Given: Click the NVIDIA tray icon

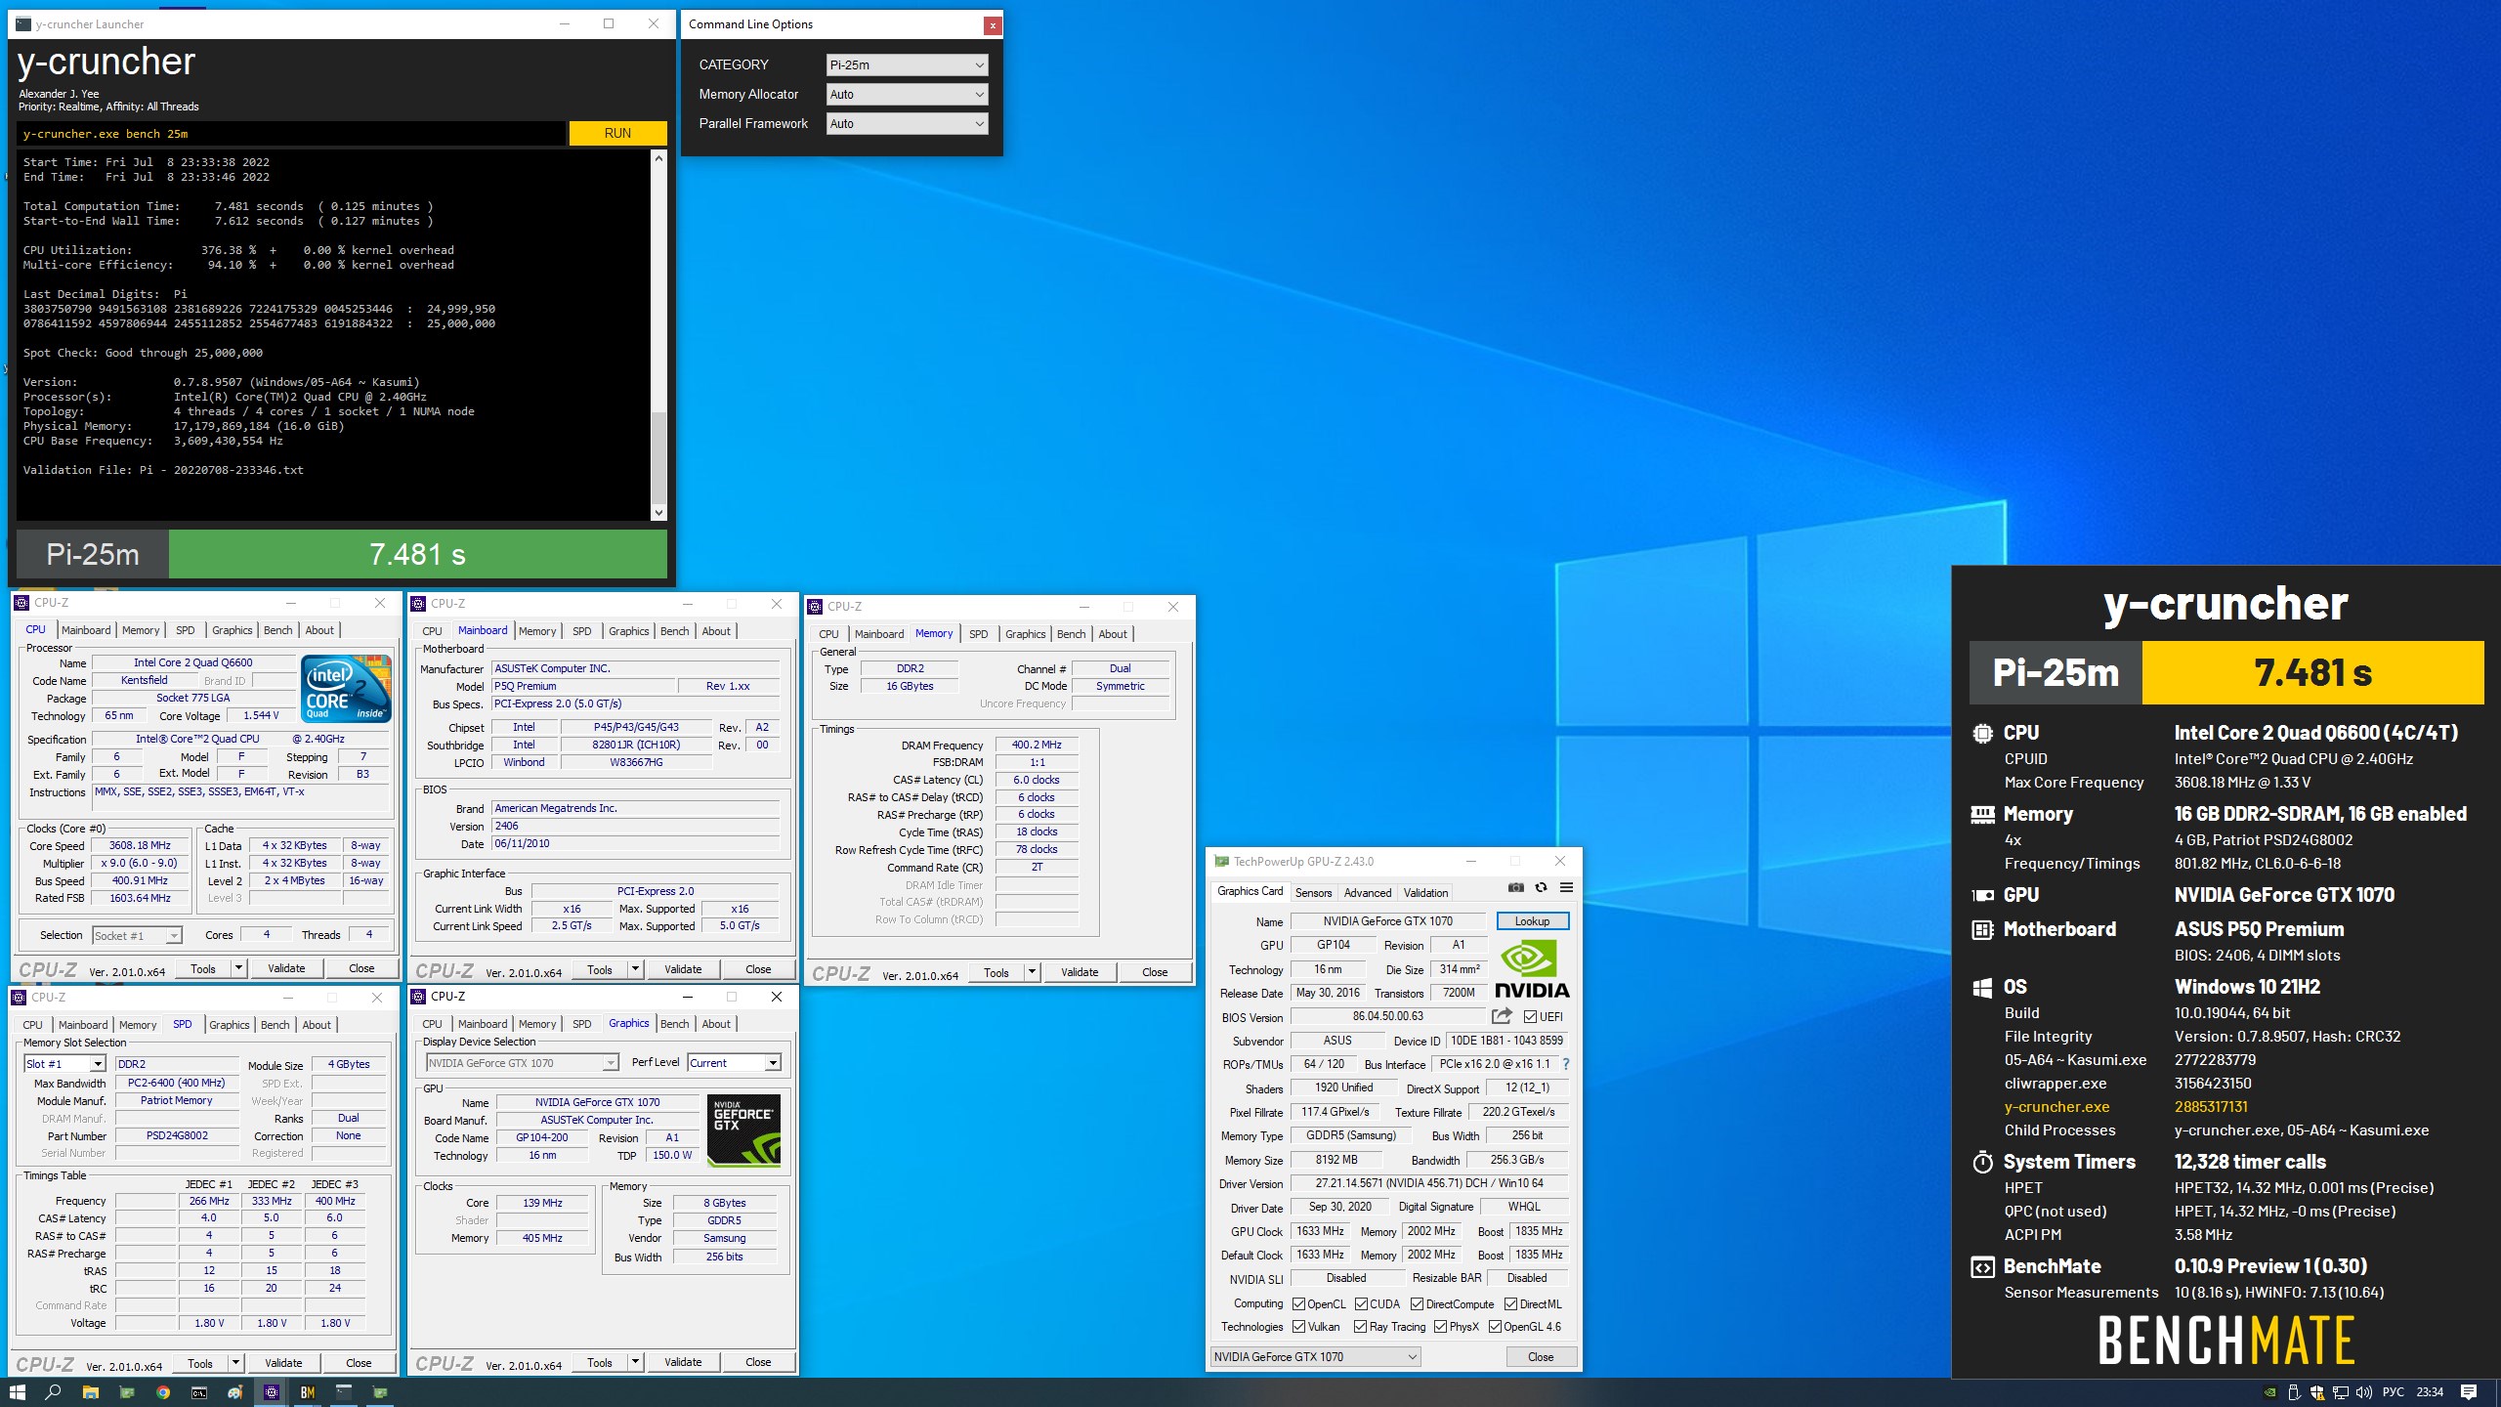Looking at the screenshot, I should (x=2270, y=1392).
